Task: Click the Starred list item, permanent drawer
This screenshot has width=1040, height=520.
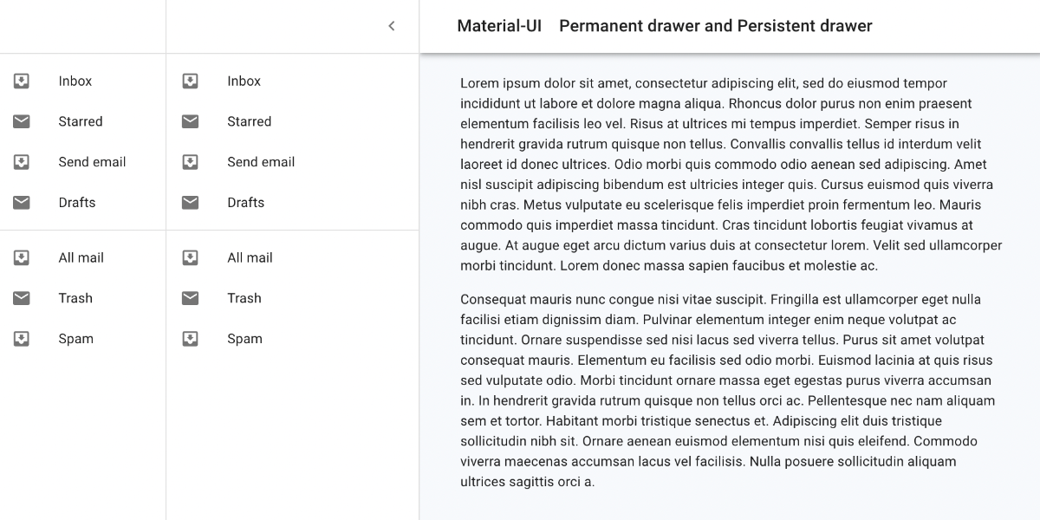Action: click(x=81, y=121)
